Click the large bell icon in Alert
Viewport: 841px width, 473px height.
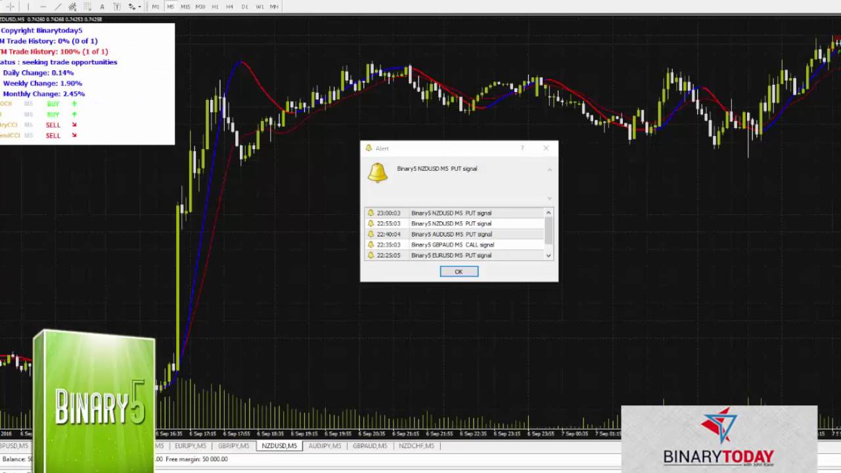coord(377,173)
